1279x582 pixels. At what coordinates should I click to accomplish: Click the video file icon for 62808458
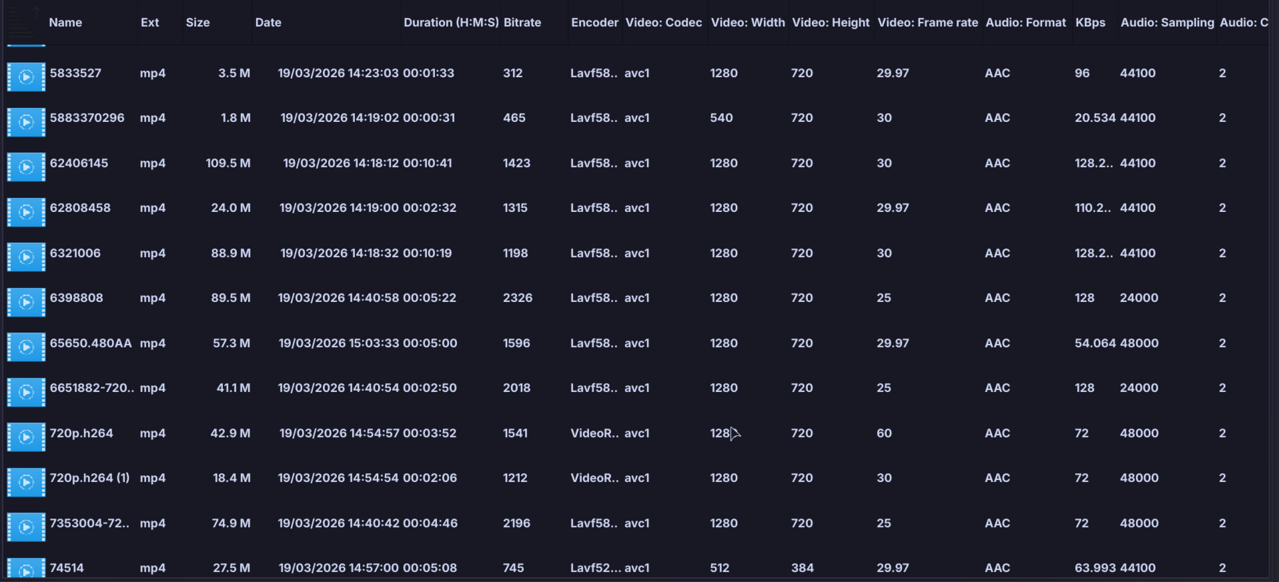(x=26, y=211)
